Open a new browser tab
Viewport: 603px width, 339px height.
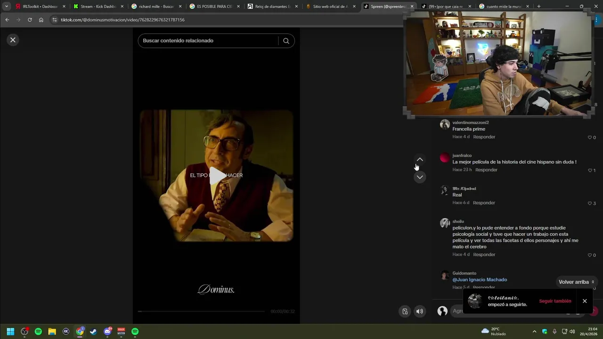(539, 7)
